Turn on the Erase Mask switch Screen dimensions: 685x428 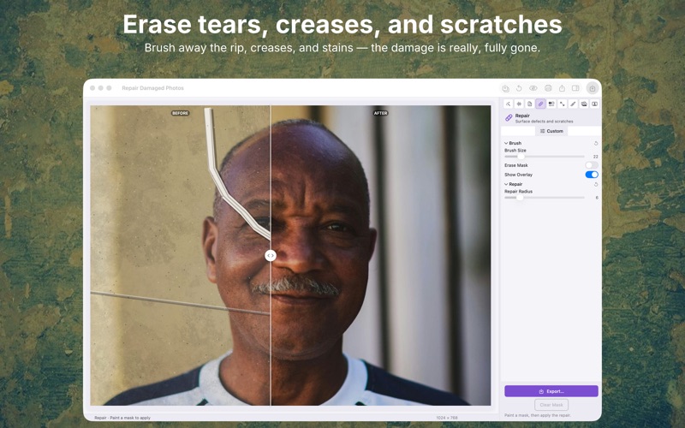tap(592, 165)
